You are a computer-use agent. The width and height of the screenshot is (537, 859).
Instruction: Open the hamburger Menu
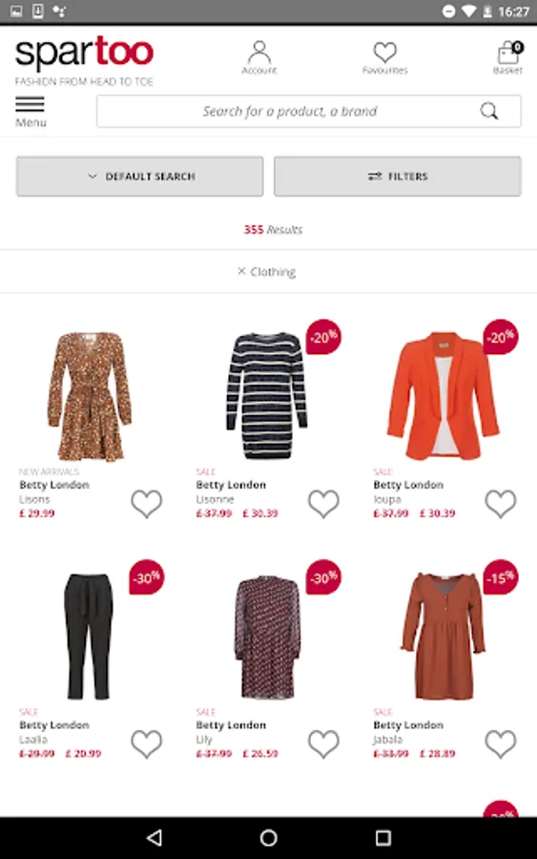pyautogui.click(x=31, y=112)
